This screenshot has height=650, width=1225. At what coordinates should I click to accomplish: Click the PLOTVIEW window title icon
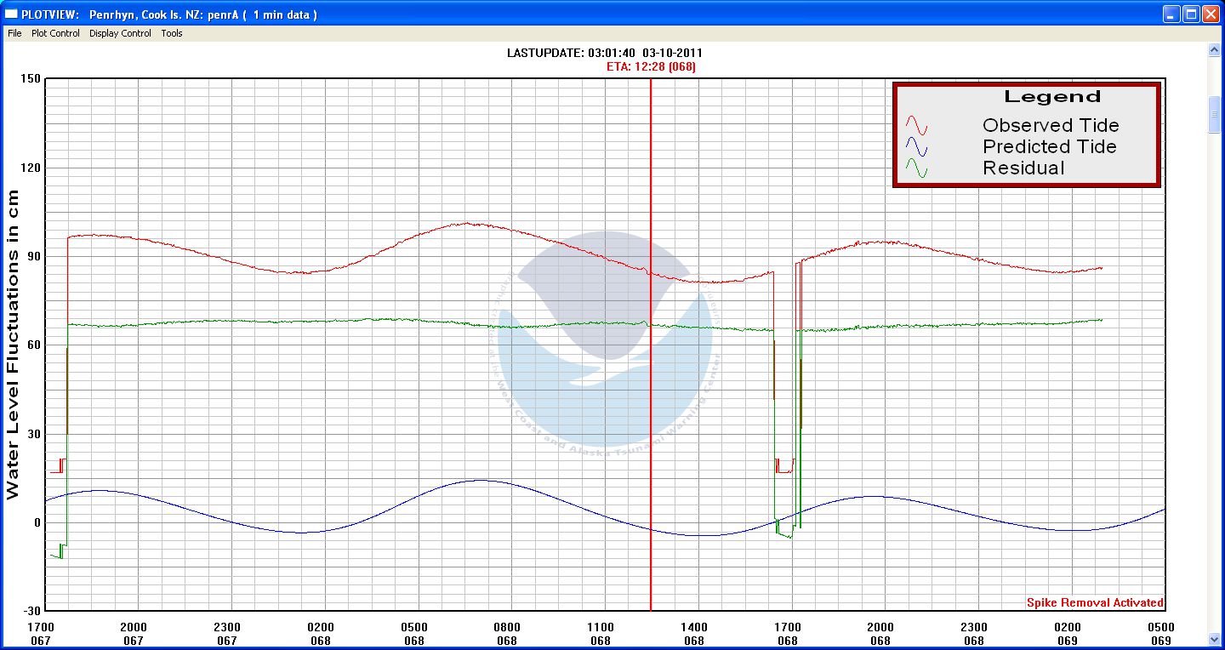pyautogui.click(x=11, y=14)
